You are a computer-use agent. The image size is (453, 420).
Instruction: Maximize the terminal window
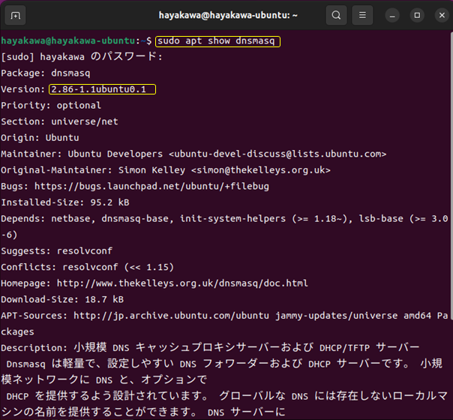[x=417, y=15]
